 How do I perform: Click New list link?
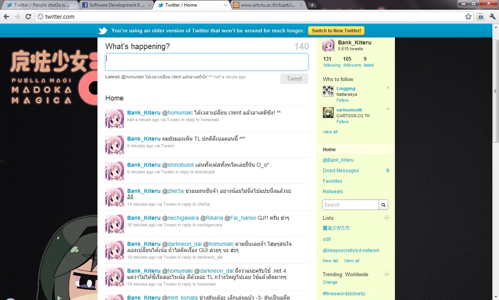point(330,261)
